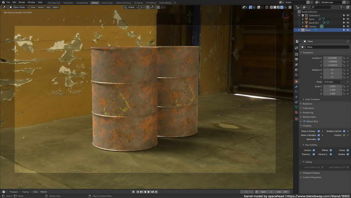Open the Window menu

[31, 2]
